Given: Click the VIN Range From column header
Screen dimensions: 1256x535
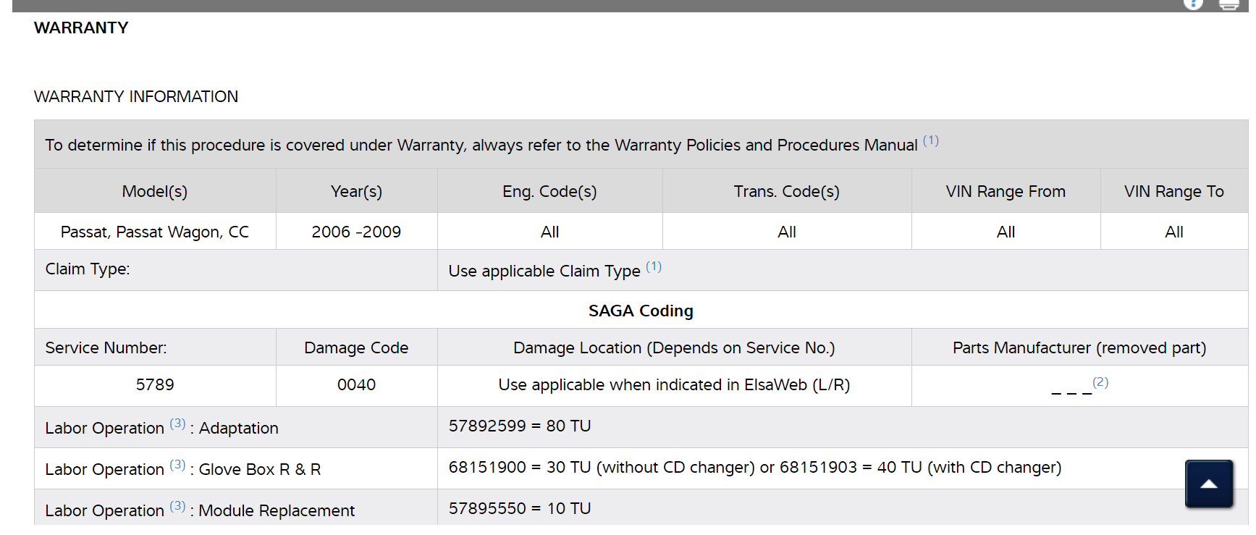Looking at the screenshot, I should [1006, 192].
